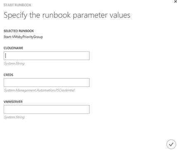This screenshot has height=150, width=177.
Task: Click the System.String hint under CLOUDNAME
Action: 14,64
